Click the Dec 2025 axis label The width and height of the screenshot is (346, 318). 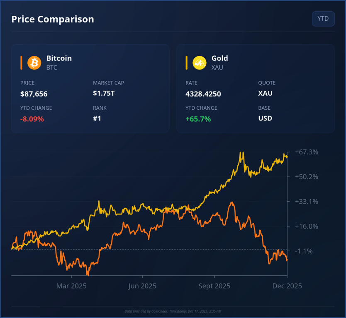click(x=287, y=286)
